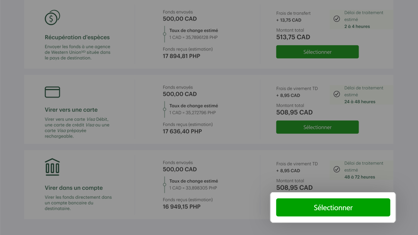Click the Récupération d'espèces heading
The image size is (418, 235).
pyautogui.click(x=77, y=37)
